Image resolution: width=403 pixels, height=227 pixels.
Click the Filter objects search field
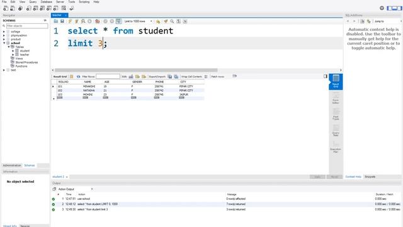click(x=27, y=26)
